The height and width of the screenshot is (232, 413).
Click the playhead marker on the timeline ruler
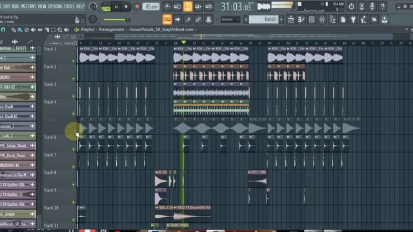pos(183,43)
